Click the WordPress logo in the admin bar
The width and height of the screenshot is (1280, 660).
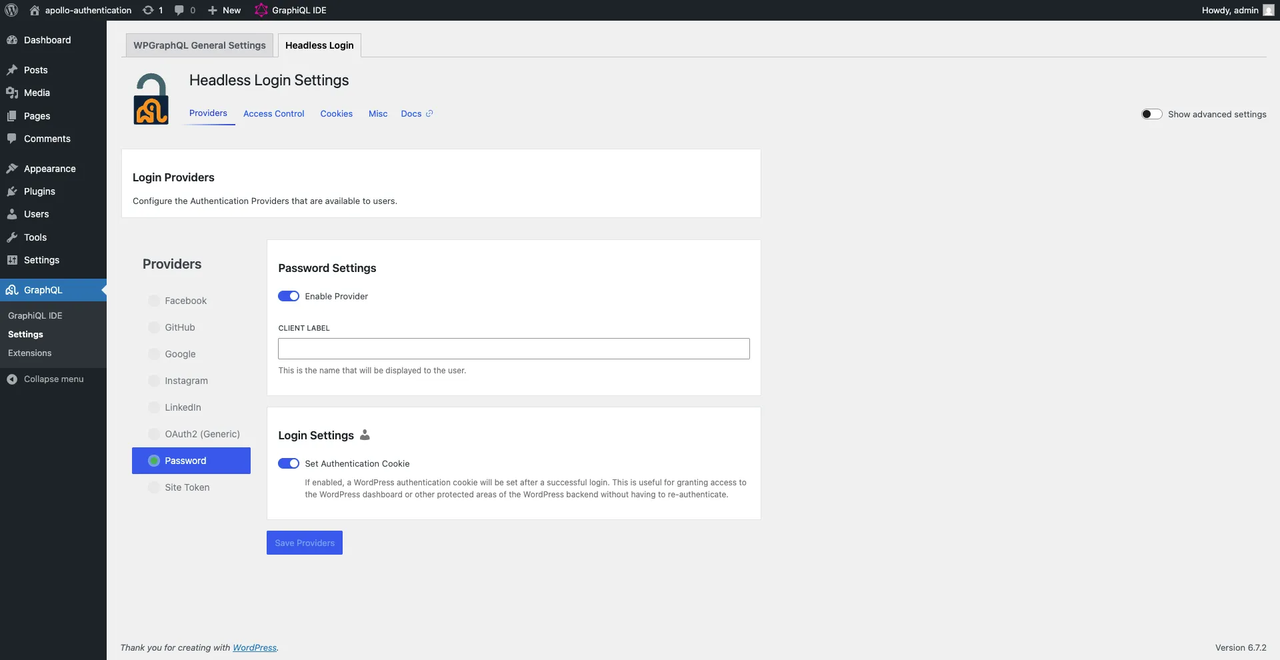pyautogui.click(x=11, y=10)
